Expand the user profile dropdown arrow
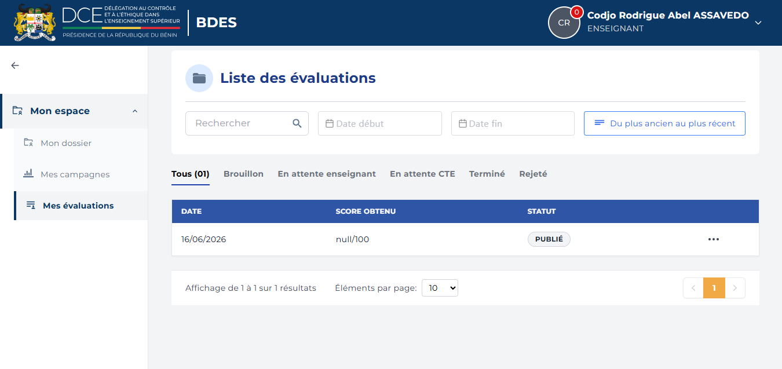 click(x=758, y=23)
